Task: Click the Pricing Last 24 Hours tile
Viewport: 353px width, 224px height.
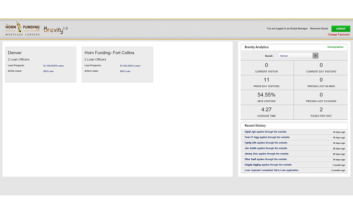Action: 321,97
